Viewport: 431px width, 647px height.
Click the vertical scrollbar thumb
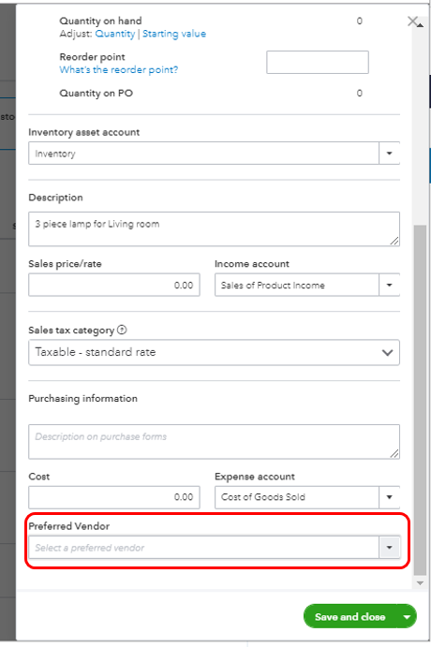pos(420,400)
